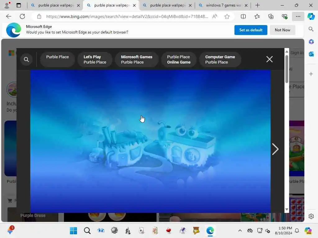
Task: Open the Edge profile icon
Action: [7, 5]
